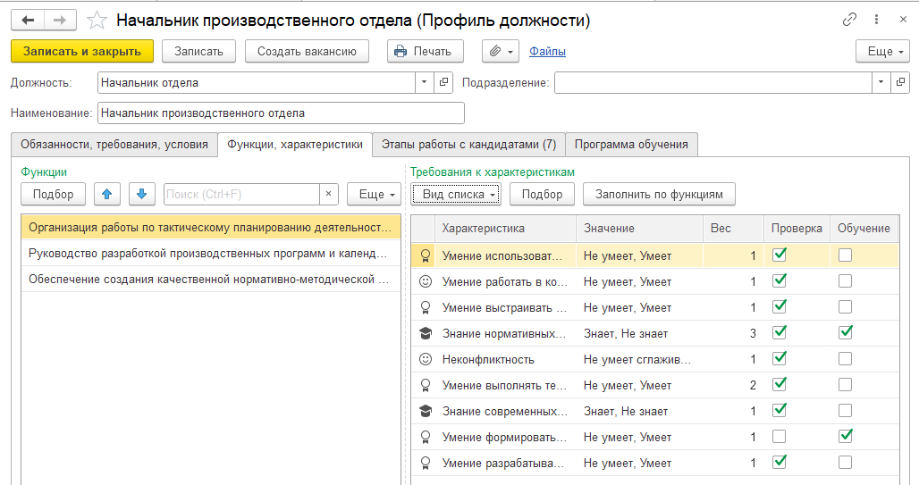Focus the Поиск (Ctrl+F) search field
Image resolution: width=919 pixels, height=485 pixels.
coord(241,194)
